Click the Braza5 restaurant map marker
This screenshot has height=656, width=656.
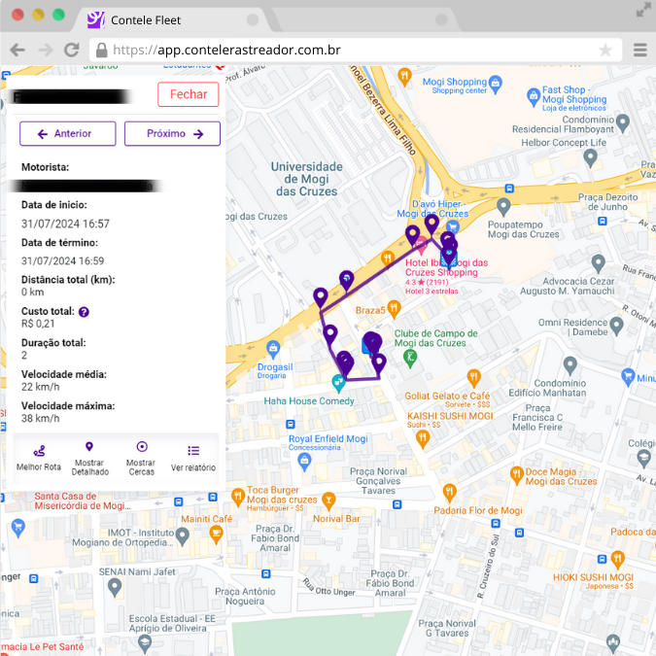point(394,309)
